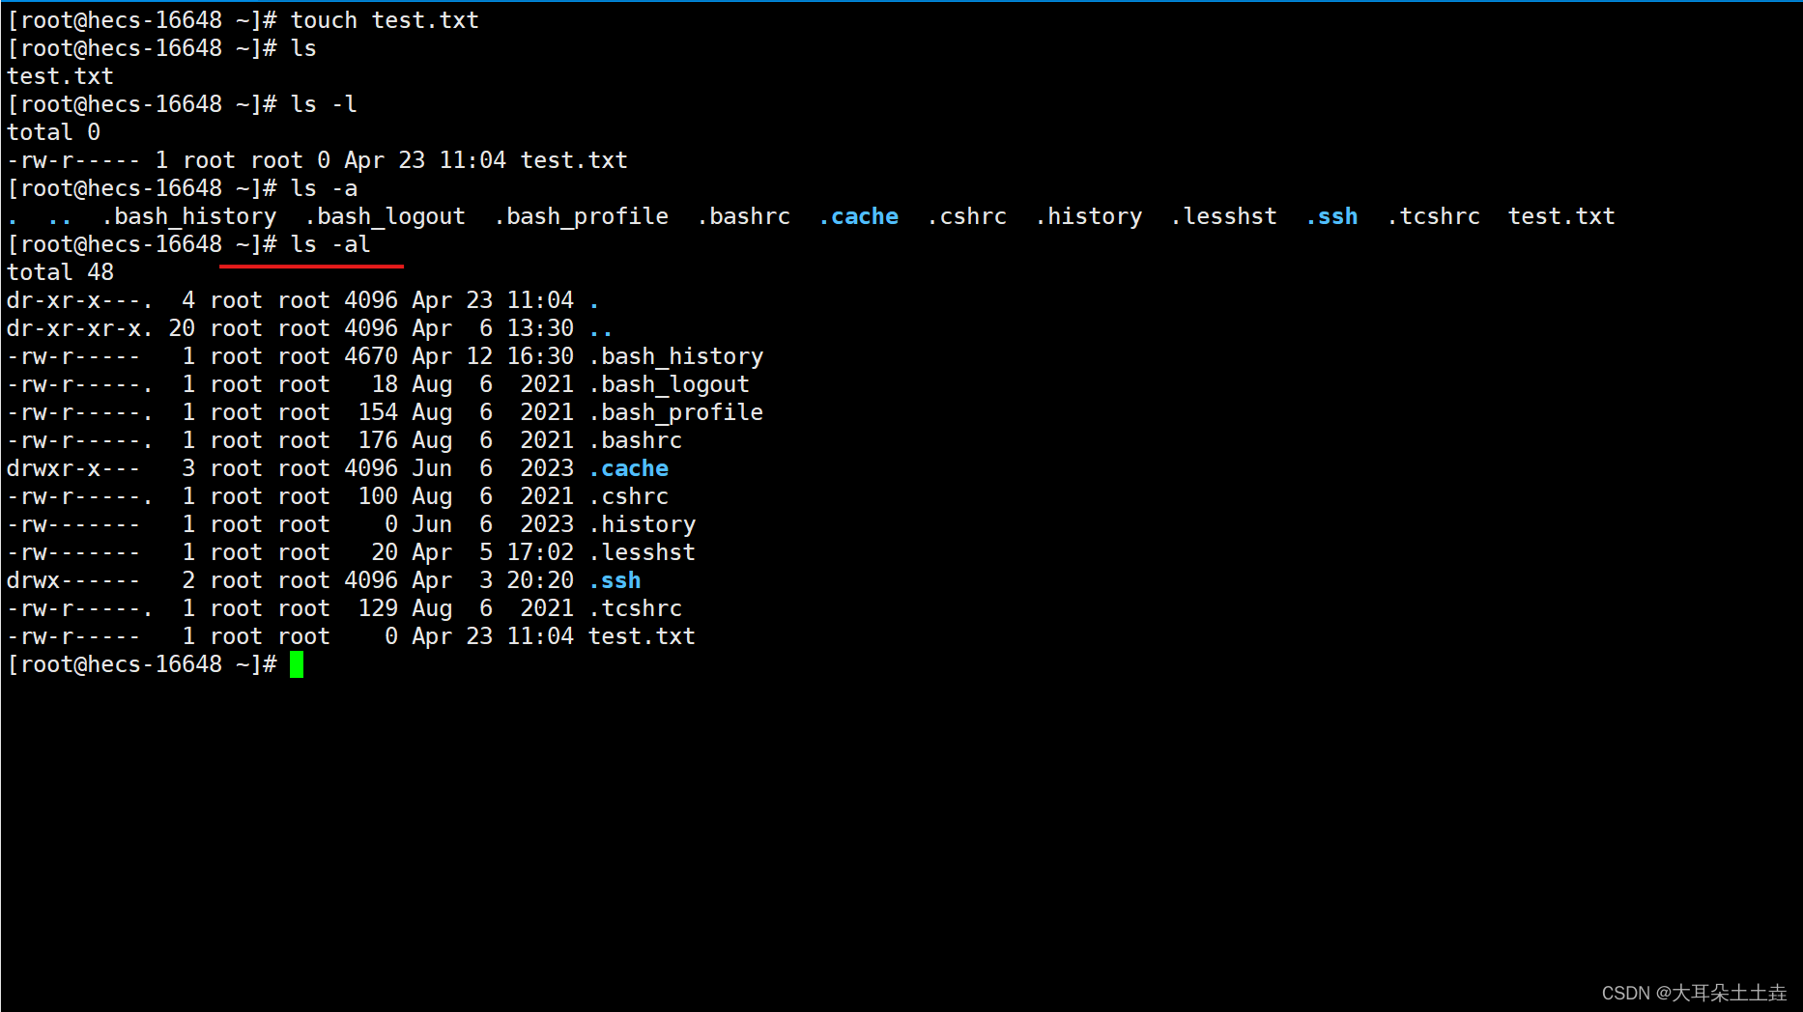Click .history filename in the long listing
The image size is (1803, 1012).
pyautogui.click(x=643, y=524)
